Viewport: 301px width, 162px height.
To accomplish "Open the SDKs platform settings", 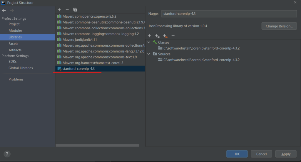I will 12,62.
